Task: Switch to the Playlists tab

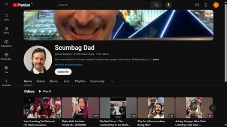Action: (80, 81)
